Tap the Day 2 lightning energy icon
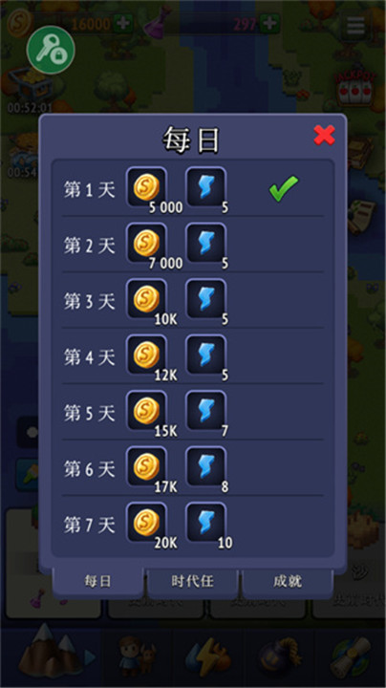The height and width of the screenshot is (688, 386). (x=206, y=243)
